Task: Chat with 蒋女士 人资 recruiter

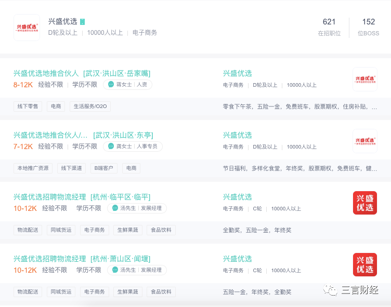Action: coord(127,85)
